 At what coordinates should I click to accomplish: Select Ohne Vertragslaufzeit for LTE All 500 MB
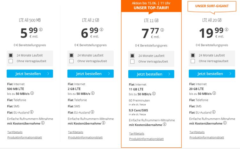point(11,61)
